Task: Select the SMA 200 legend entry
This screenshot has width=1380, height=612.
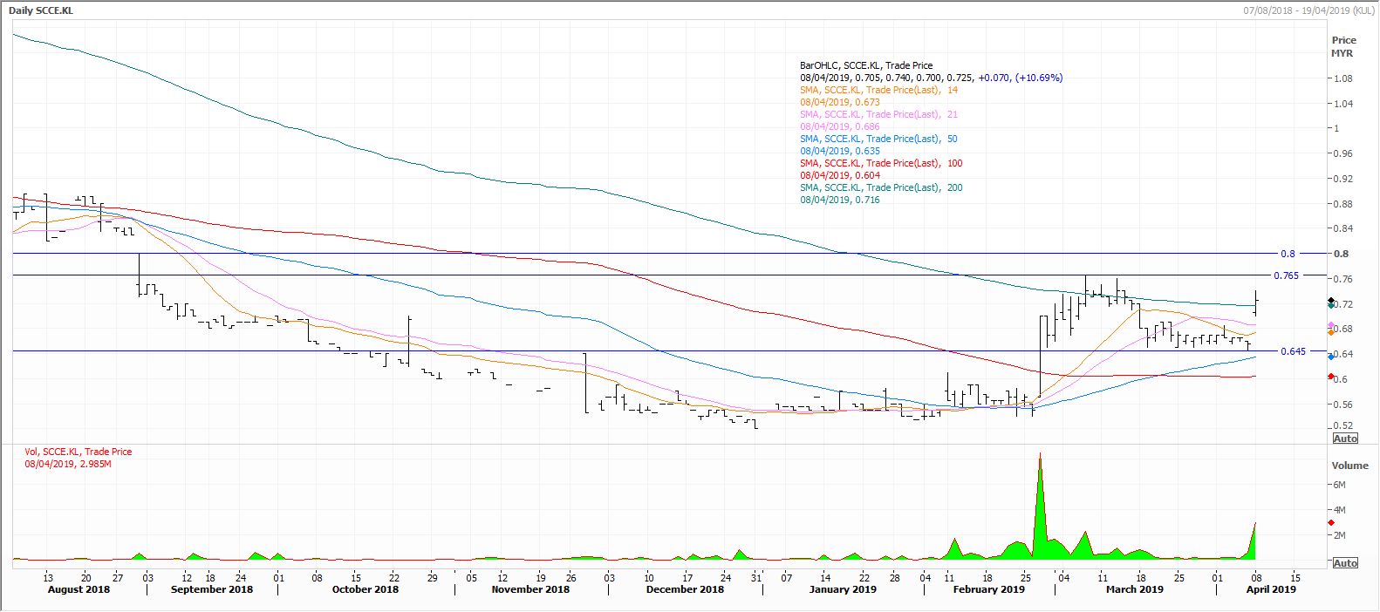Action: coord(881,187)
